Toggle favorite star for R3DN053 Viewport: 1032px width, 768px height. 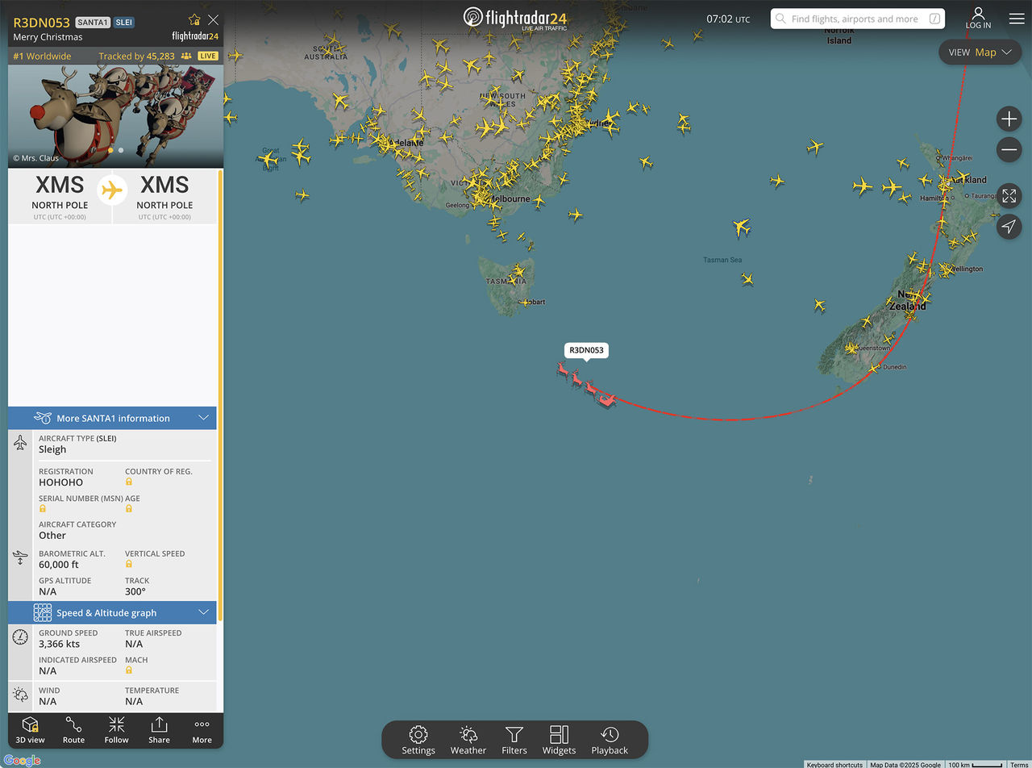pos(193,20)
